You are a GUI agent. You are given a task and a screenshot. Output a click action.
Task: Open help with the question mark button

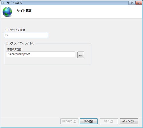(132, 3)
